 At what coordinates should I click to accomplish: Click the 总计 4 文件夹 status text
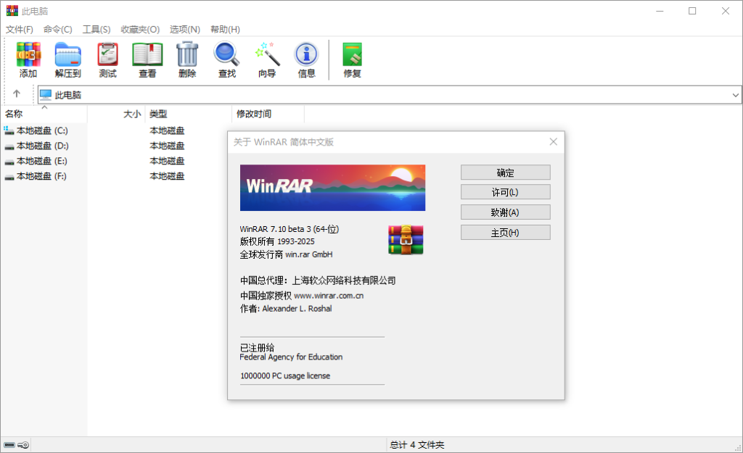click(417, 445)
